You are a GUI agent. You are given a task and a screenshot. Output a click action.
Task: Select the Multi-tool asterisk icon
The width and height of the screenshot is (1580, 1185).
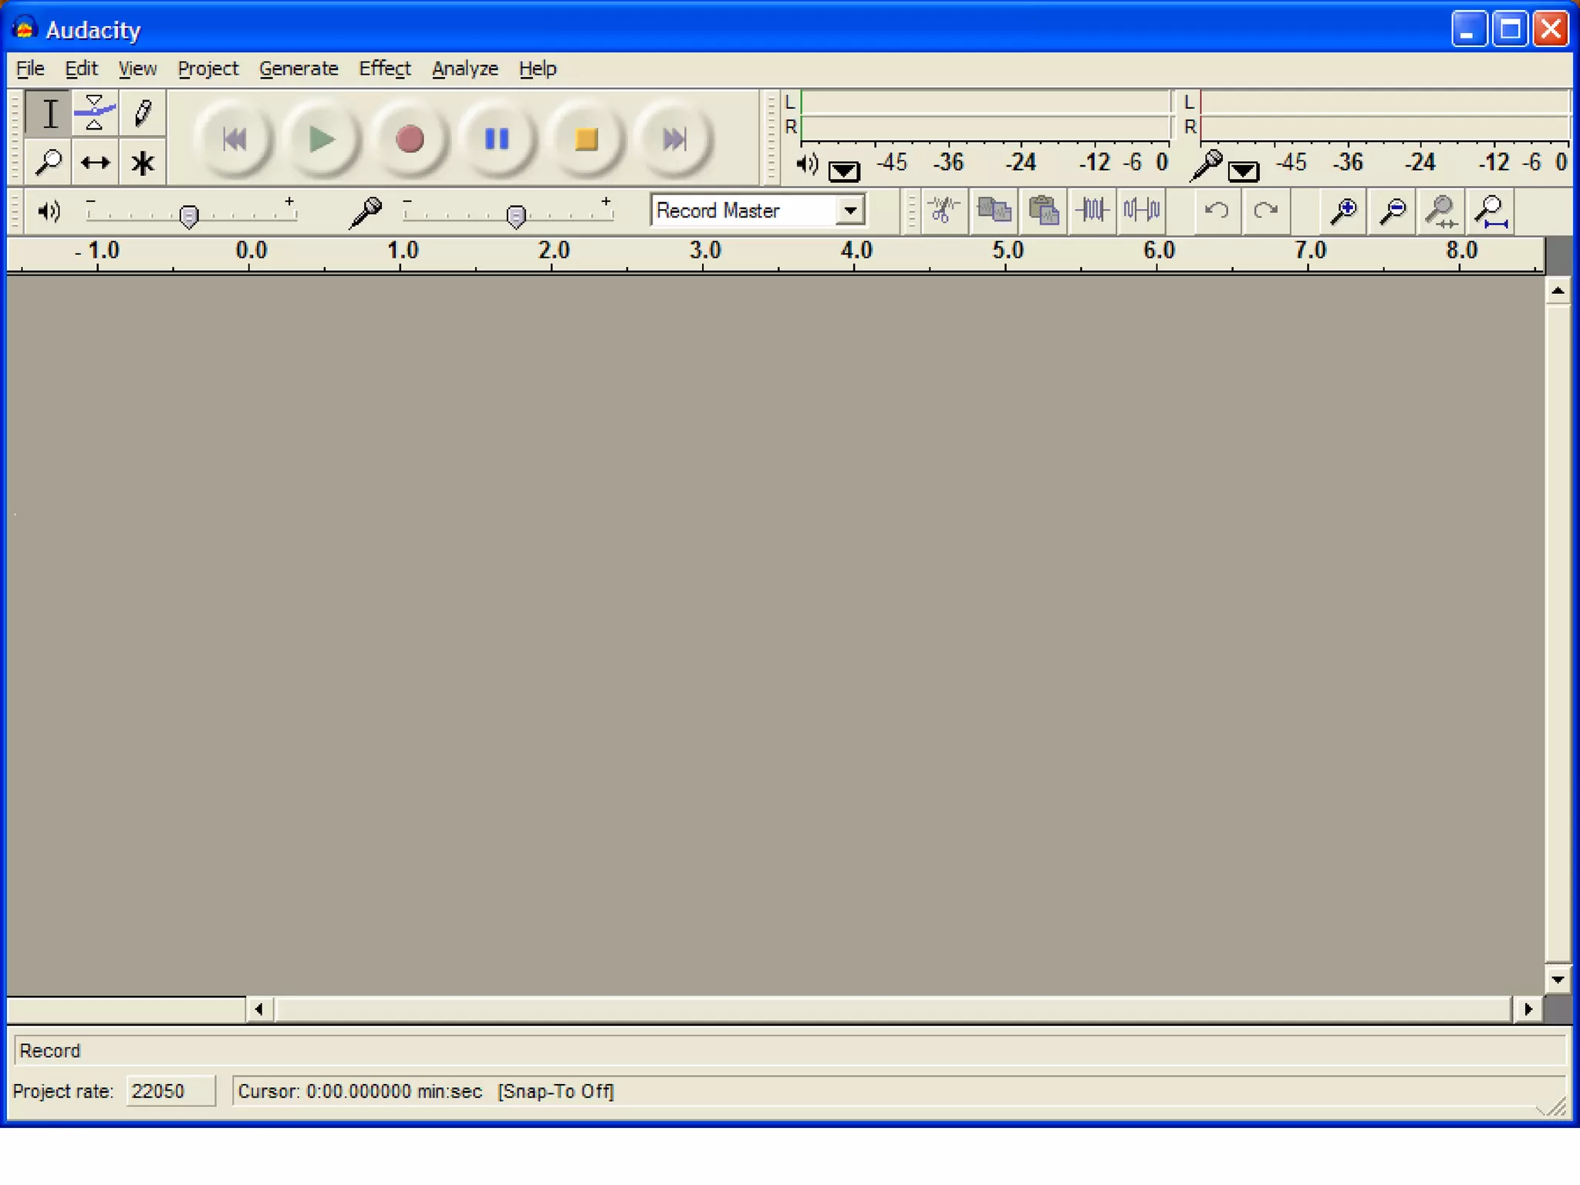(143, 163)
